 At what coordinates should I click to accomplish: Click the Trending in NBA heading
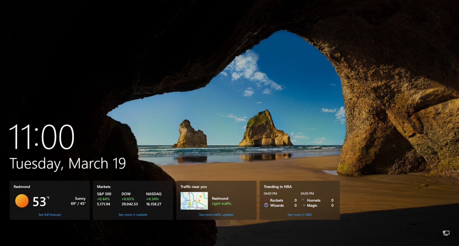277,187
